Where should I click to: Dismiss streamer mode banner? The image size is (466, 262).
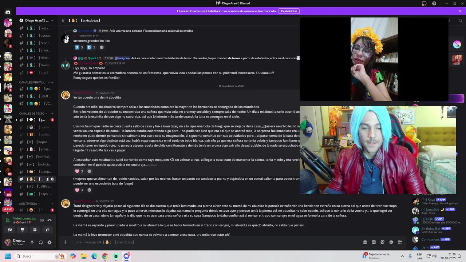point(460,11)
